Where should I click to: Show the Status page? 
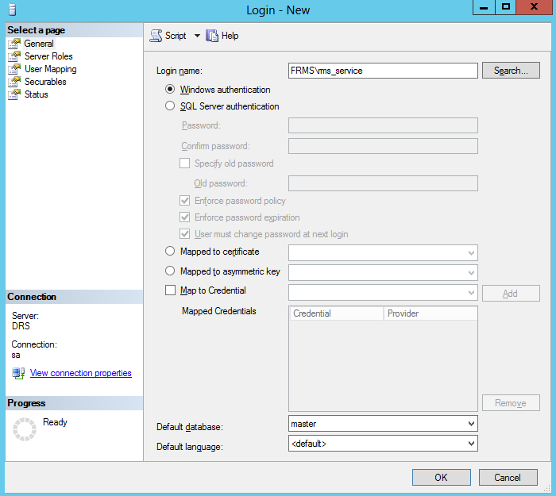(x=37, y=94)
